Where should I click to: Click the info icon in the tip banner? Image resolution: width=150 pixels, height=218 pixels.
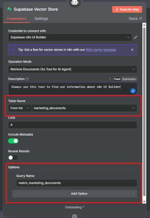(x=13, y=50)
